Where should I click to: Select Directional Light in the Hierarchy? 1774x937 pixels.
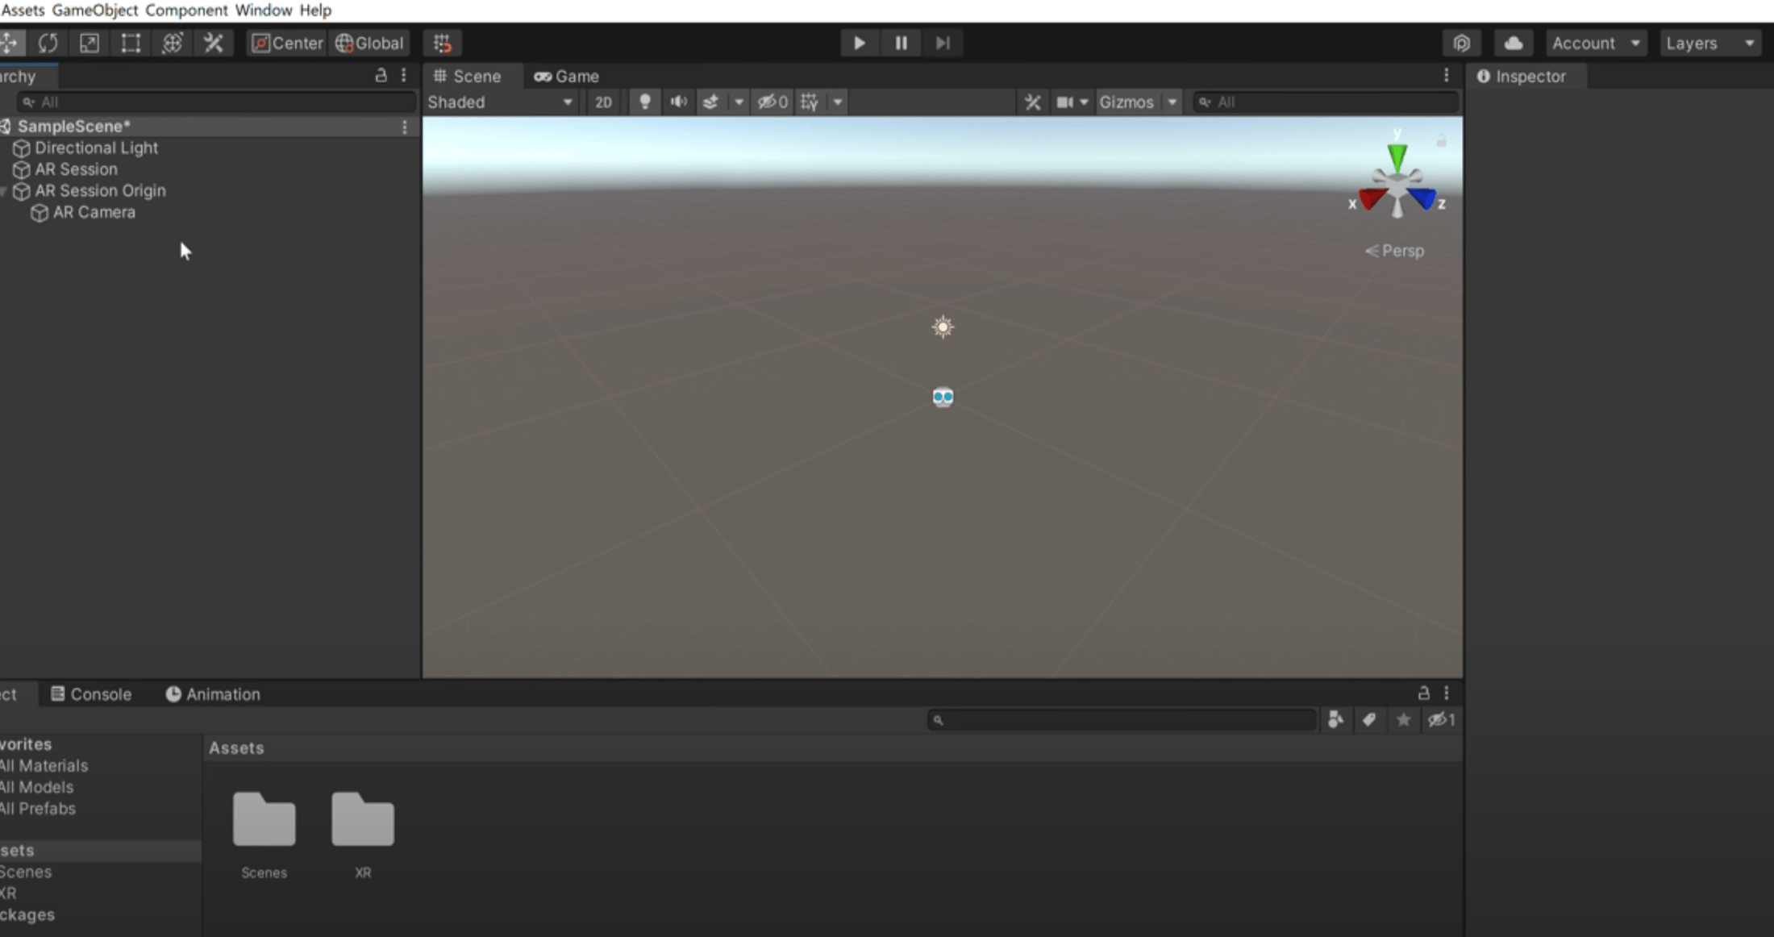96,148
